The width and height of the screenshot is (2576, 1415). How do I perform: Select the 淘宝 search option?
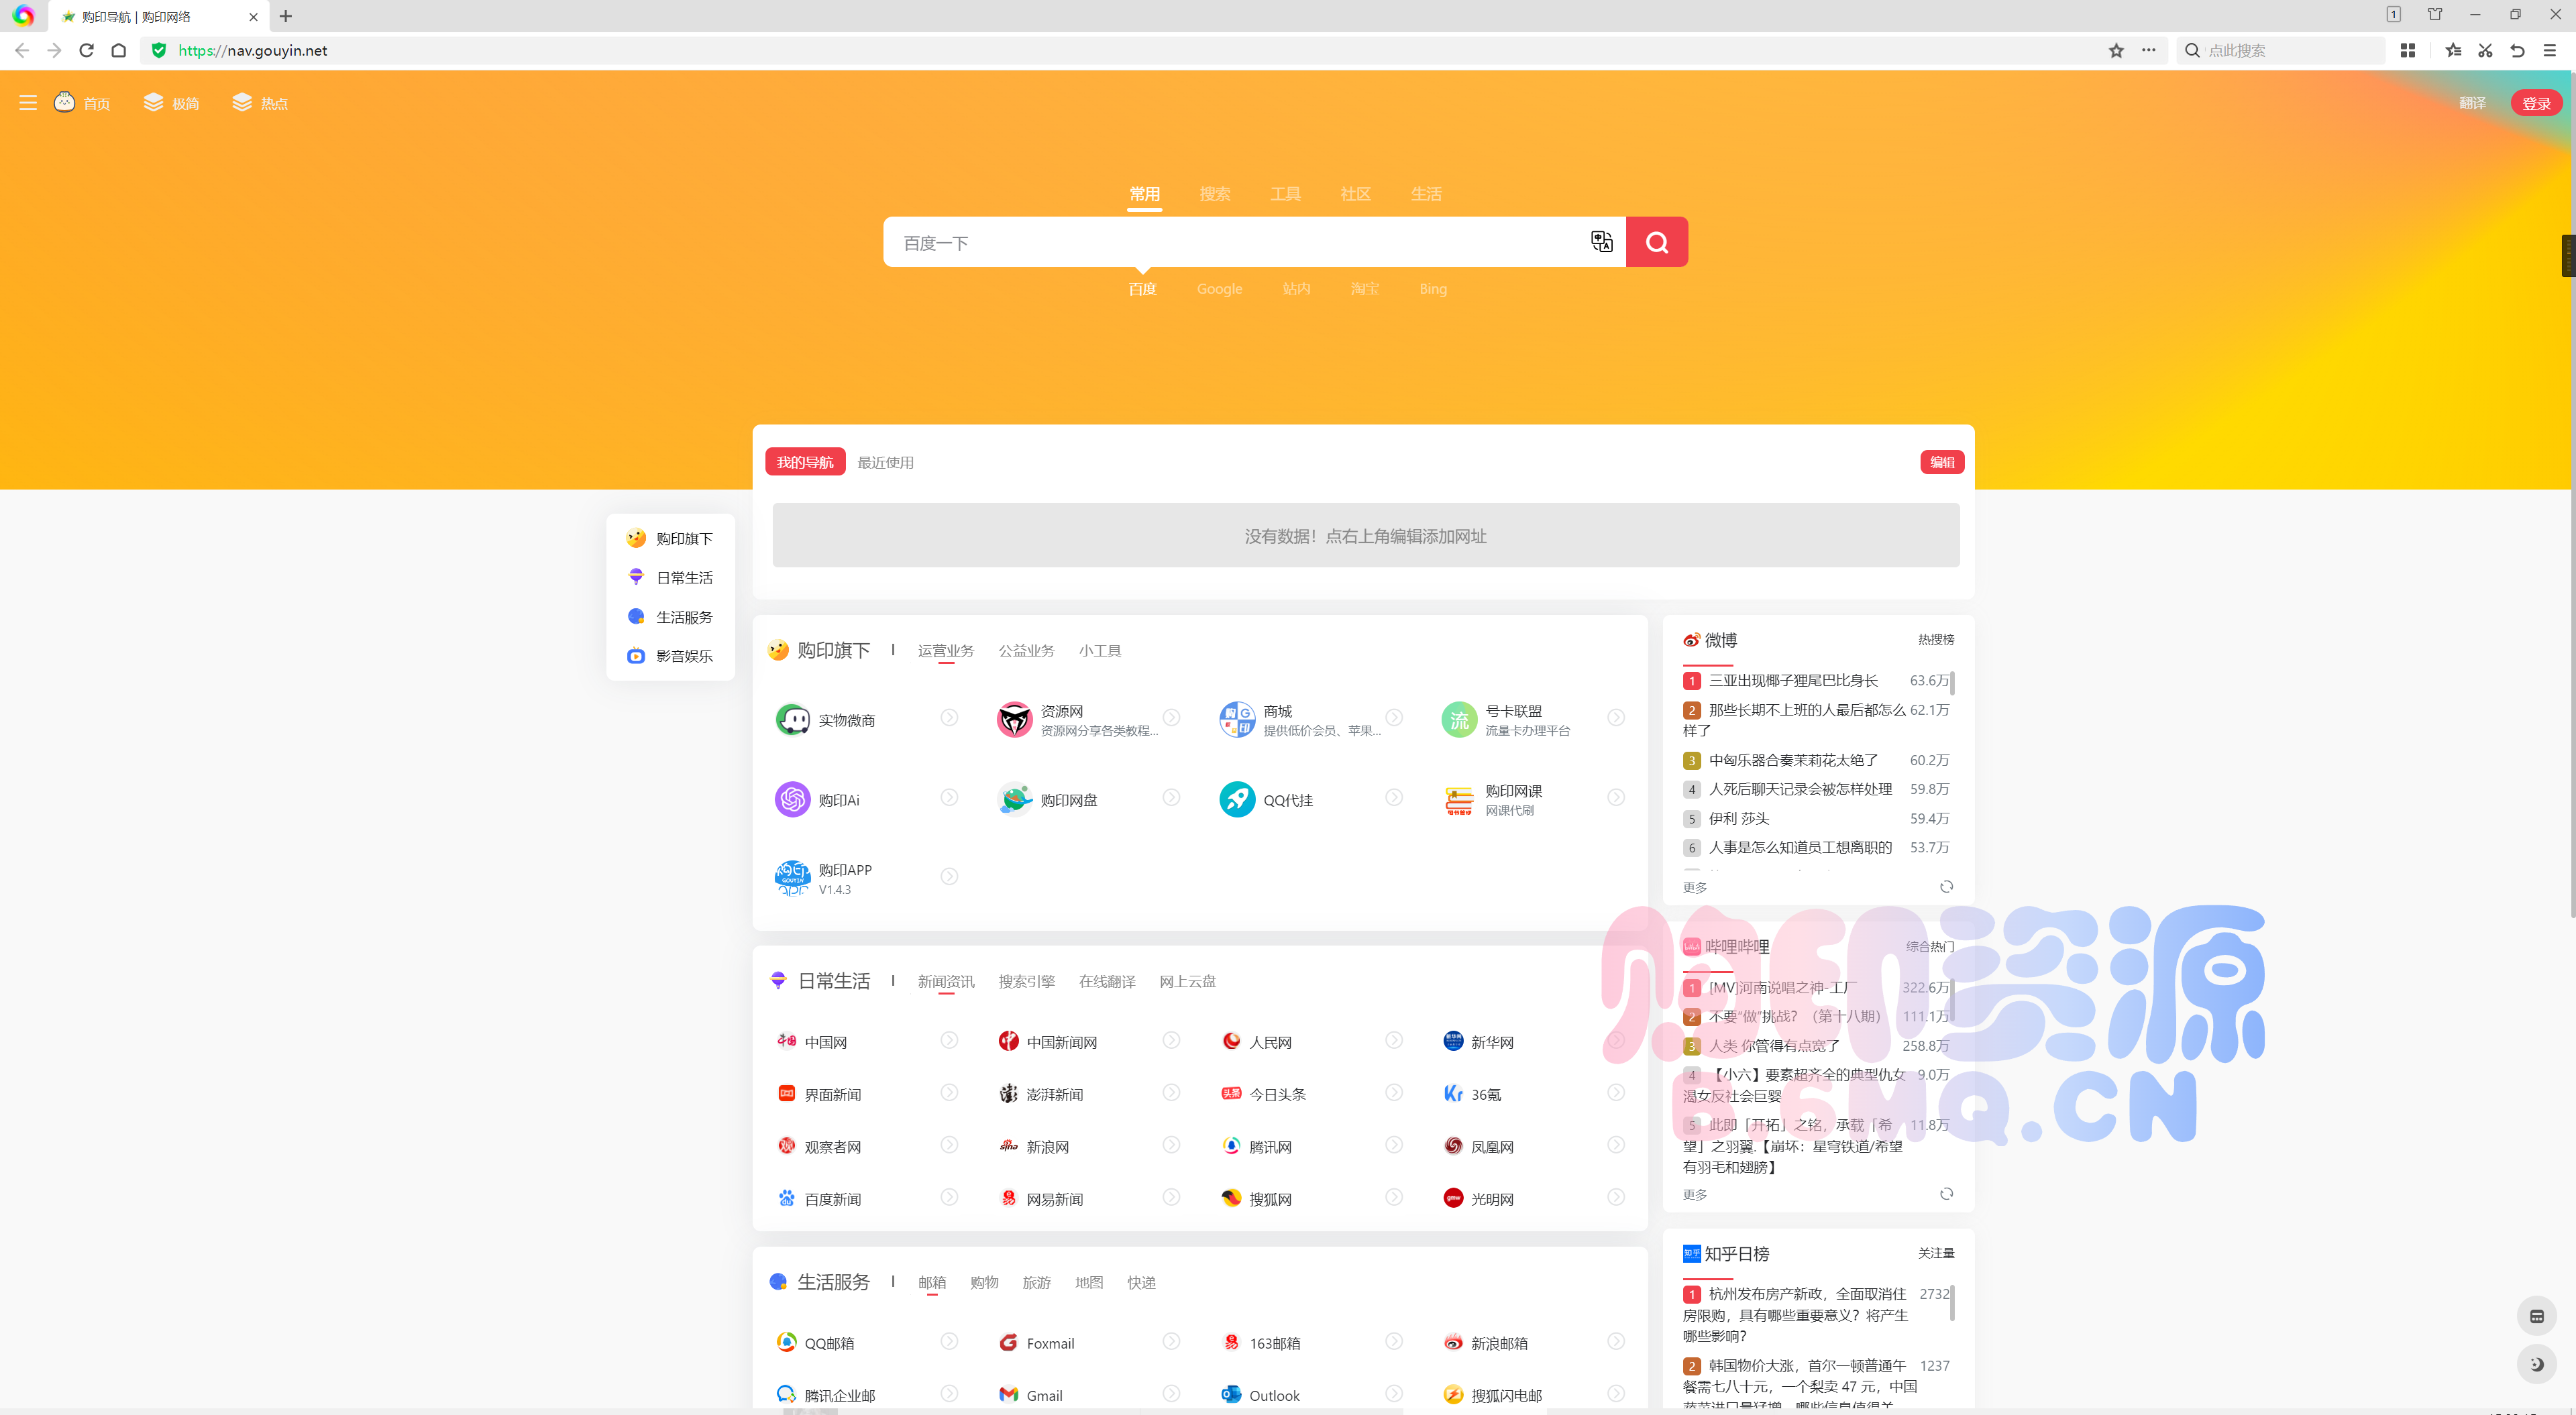point(1364,289)
